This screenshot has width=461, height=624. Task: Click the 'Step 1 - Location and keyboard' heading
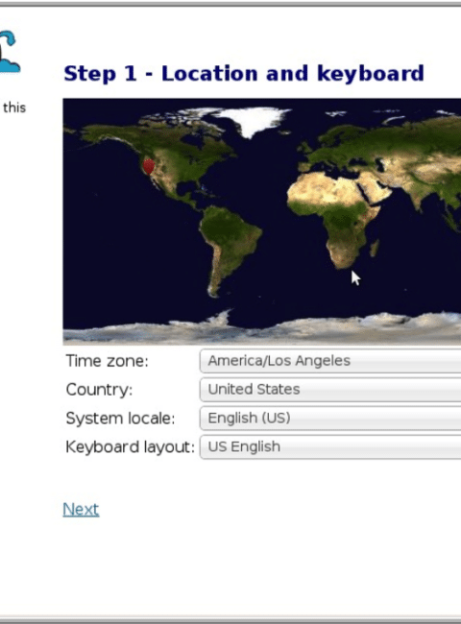coord(244,74)
